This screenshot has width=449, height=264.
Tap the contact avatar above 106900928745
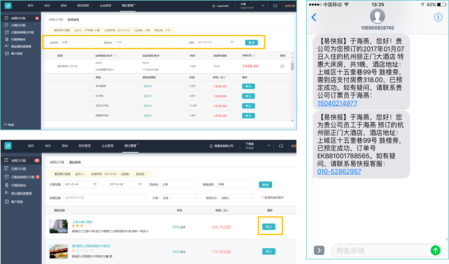tap(377, 16)
